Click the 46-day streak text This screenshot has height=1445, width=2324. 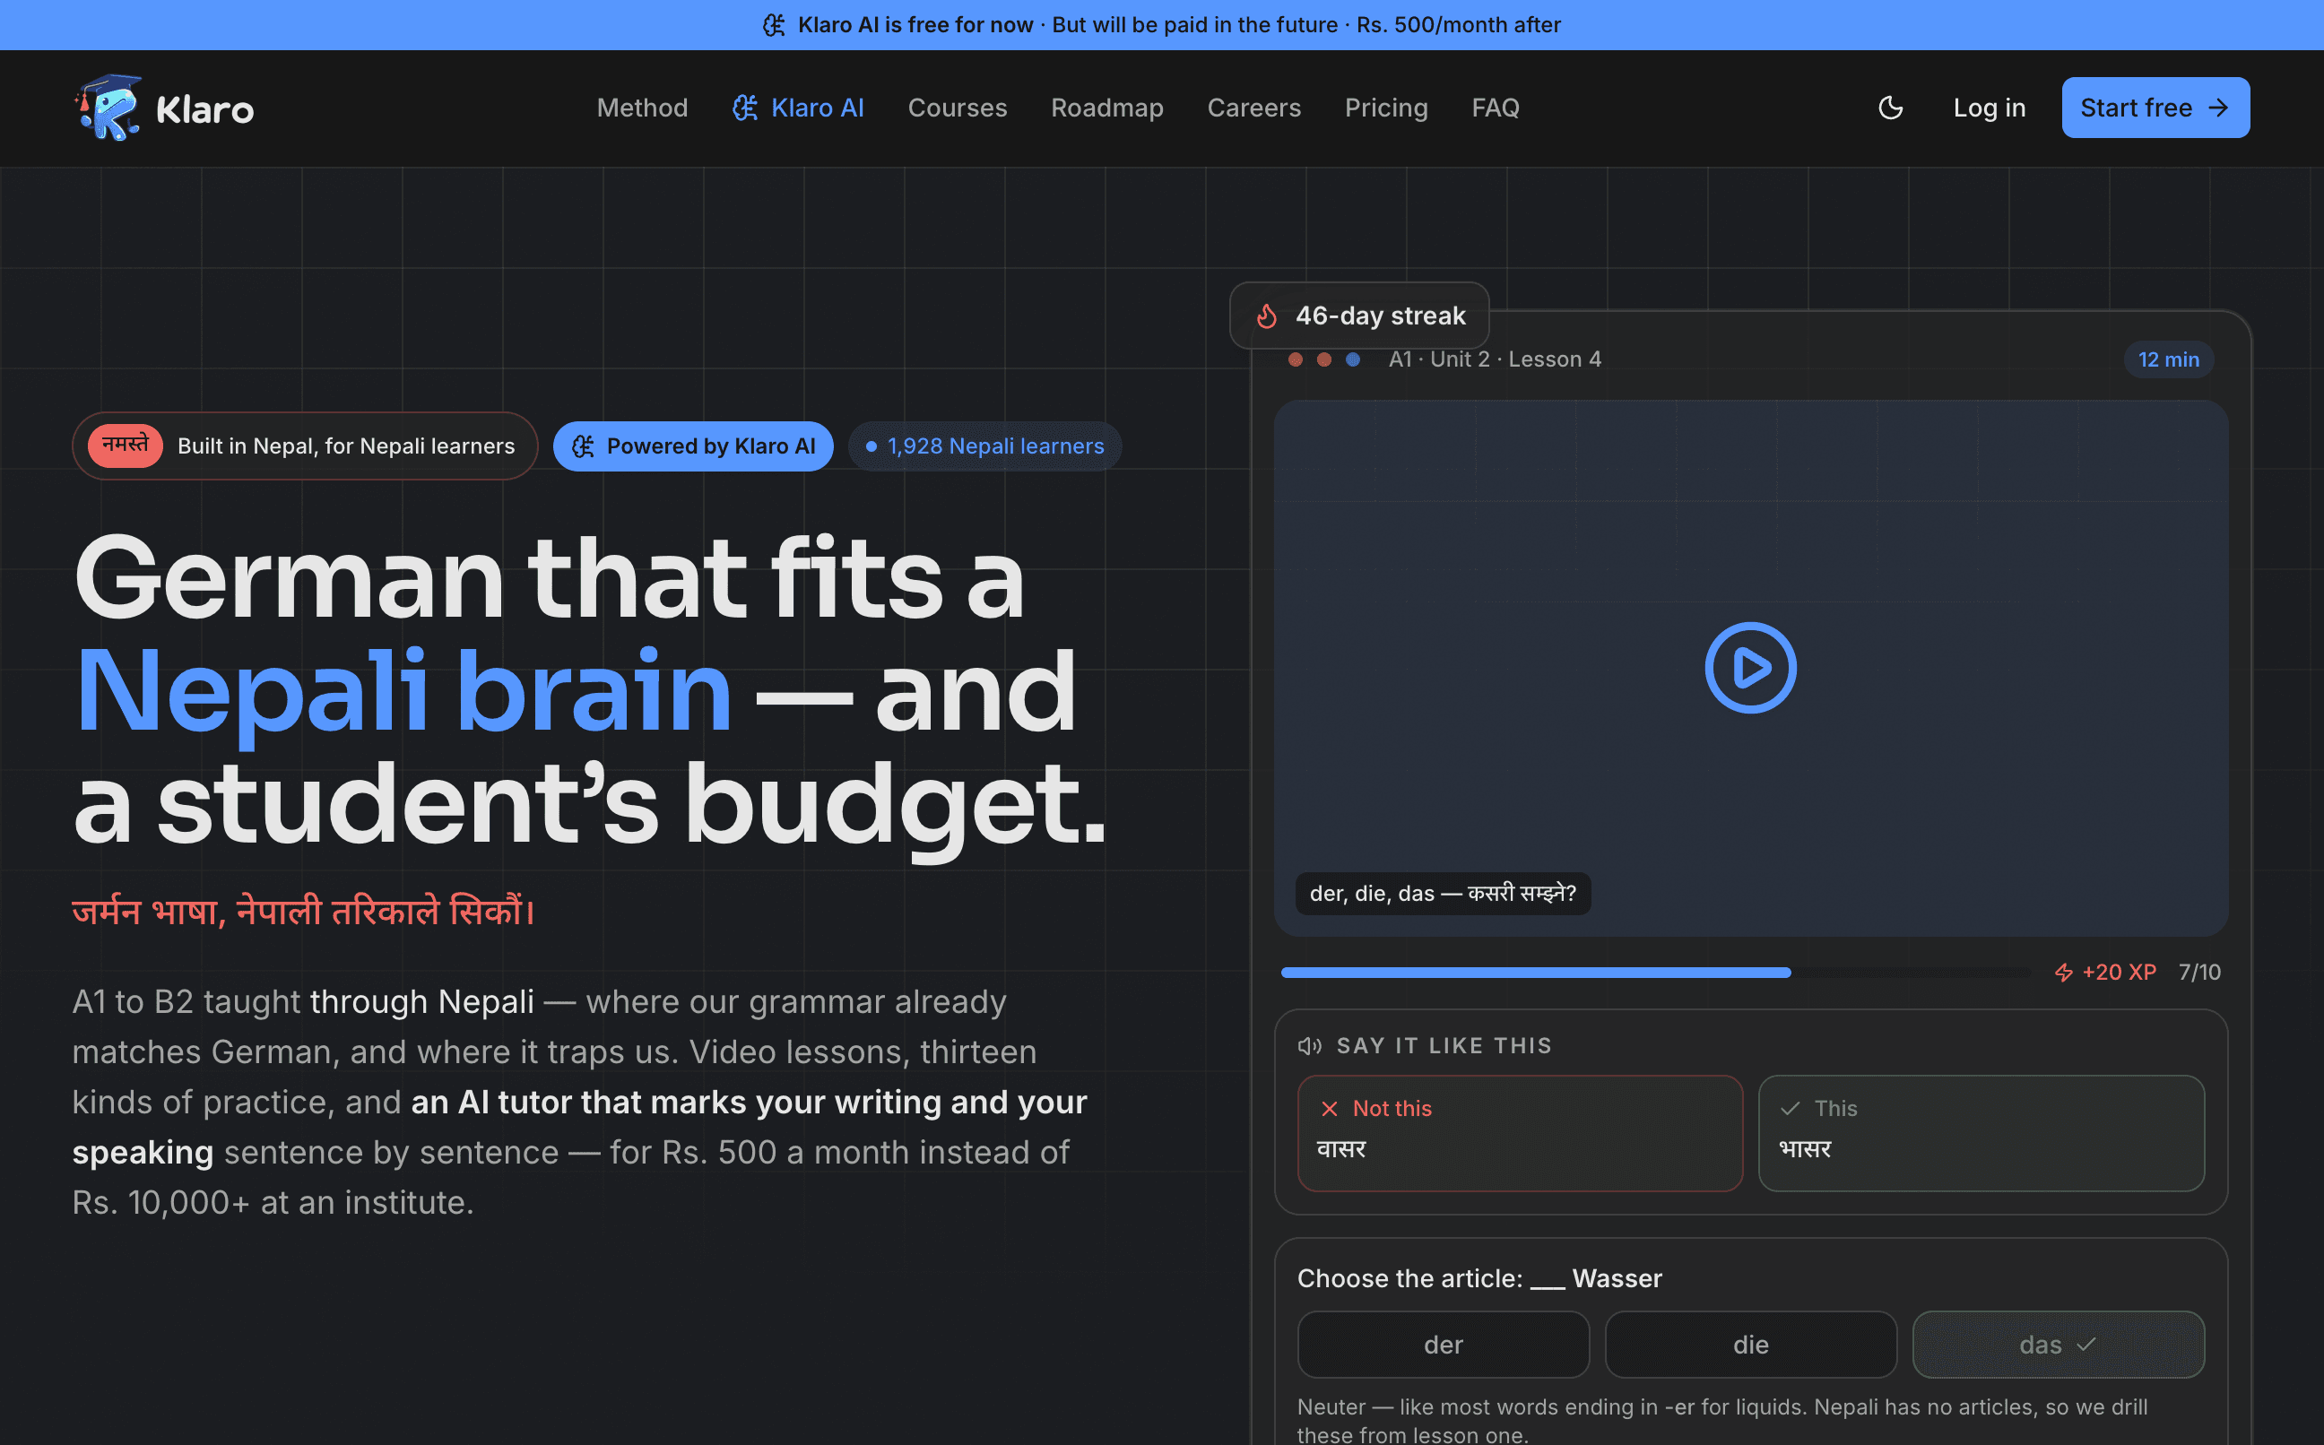coord(1381,316)
